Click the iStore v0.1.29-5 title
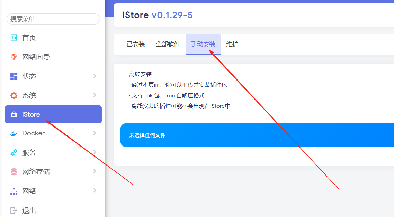Screen dimensions: 394x217 click(158, 15)
